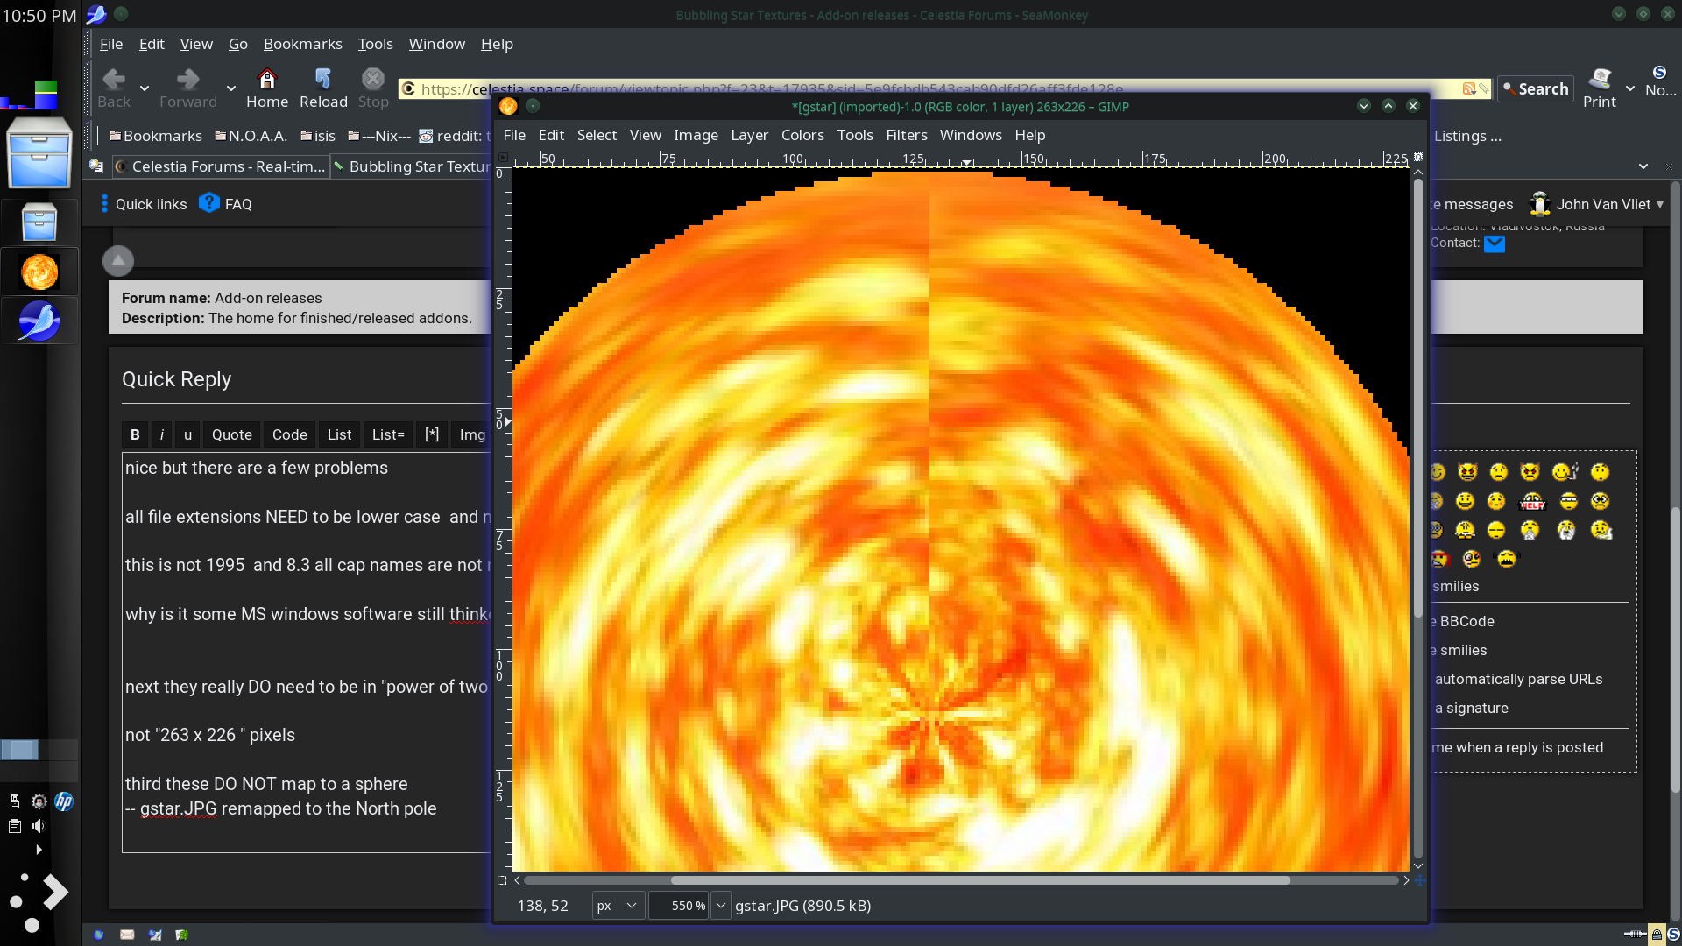This screenshot has width=1682, height=946.
Task: Open the Filters menu in GIMP
Action: [906, 135]
